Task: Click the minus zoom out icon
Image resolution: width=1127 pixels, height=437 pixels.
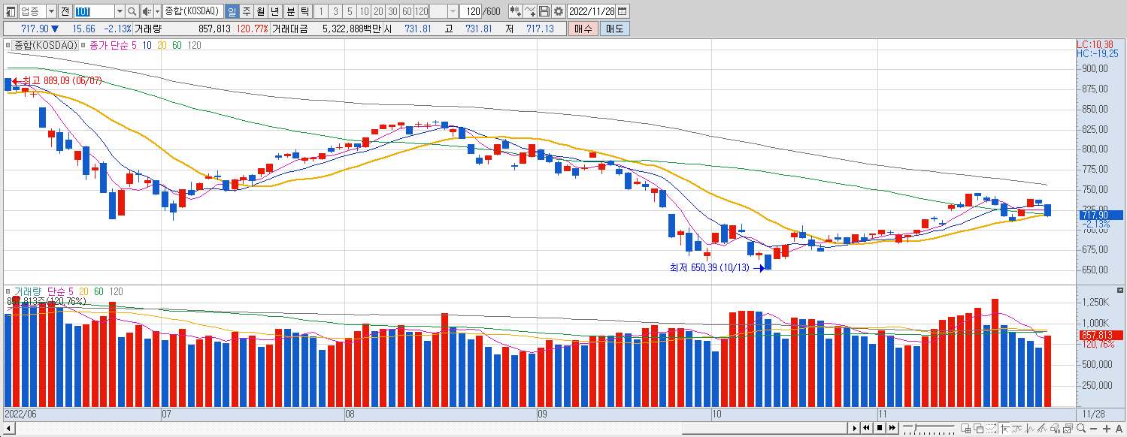Action: pos(1093,429)
